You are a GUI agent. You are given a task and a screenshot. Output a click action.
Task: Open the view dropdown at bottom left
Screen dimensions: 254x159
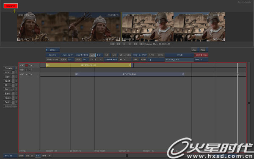[11, 156]
